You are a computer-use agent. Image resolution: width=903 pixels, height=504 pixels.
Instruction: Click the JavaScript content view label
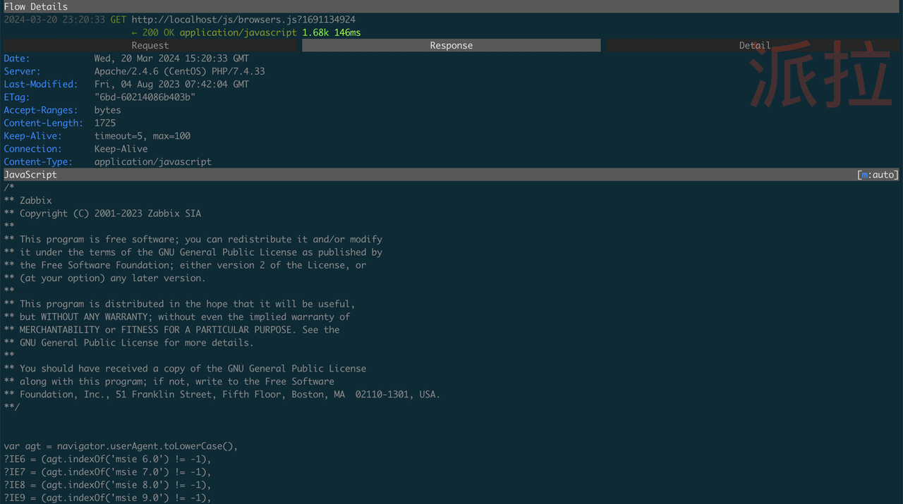(x=30, y=175)
